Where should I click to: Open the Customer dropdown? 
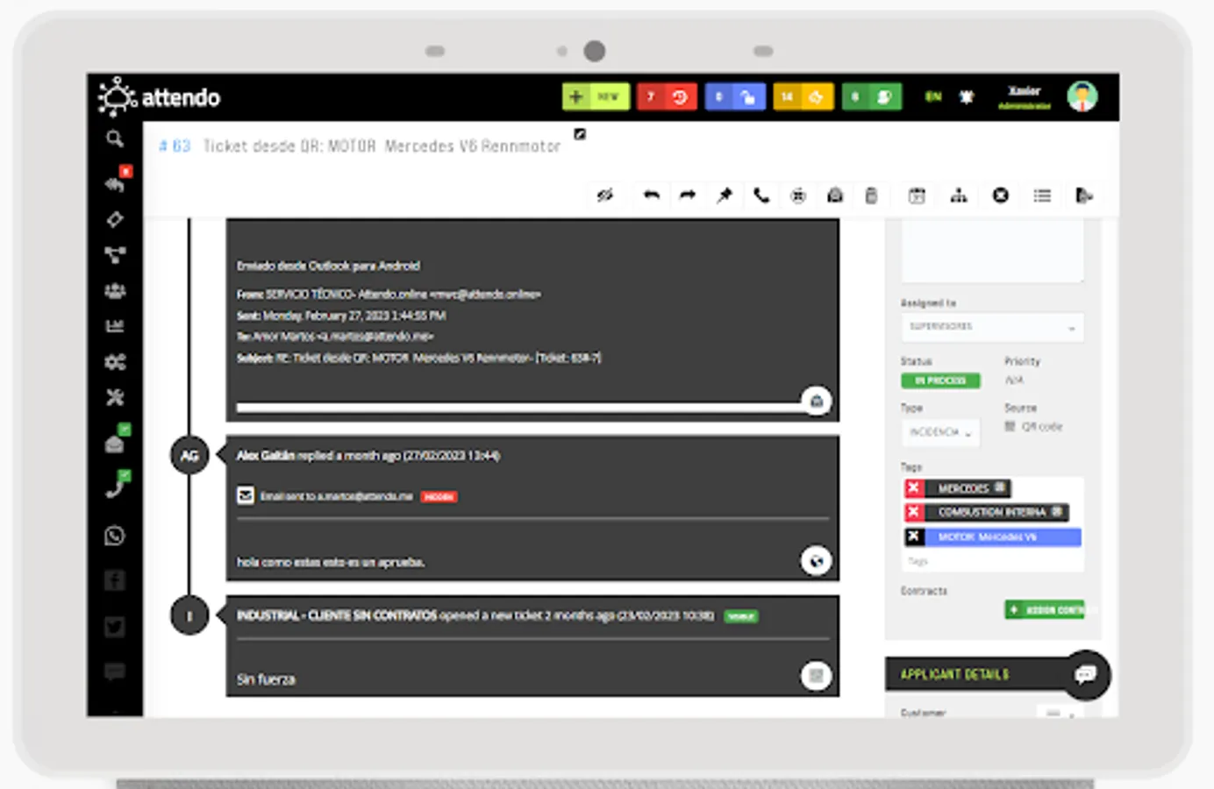click(x=1059, y=713)
